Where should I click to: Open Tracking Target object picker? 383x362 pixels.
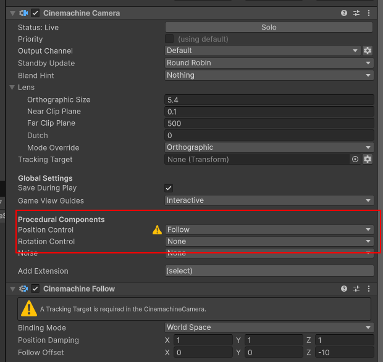[355, 160]
